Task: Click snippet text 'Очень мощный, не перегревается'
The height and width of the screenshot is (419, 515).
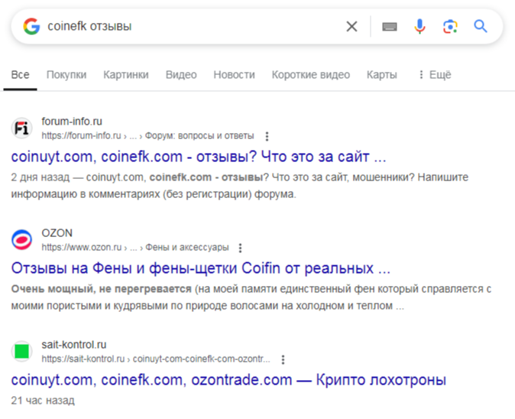Action: pos(101,289)
